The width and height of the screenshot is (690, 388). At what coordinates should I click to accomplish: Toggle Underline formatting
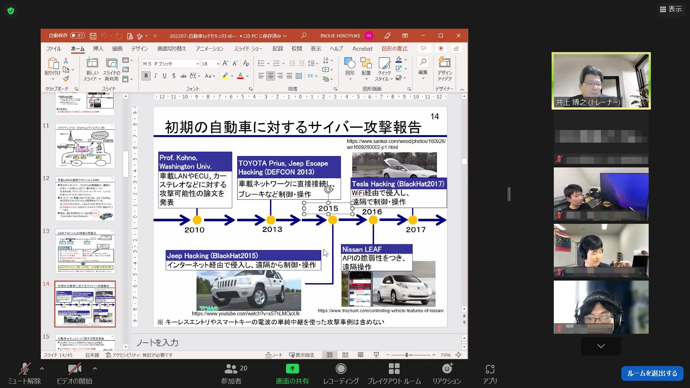165,76
